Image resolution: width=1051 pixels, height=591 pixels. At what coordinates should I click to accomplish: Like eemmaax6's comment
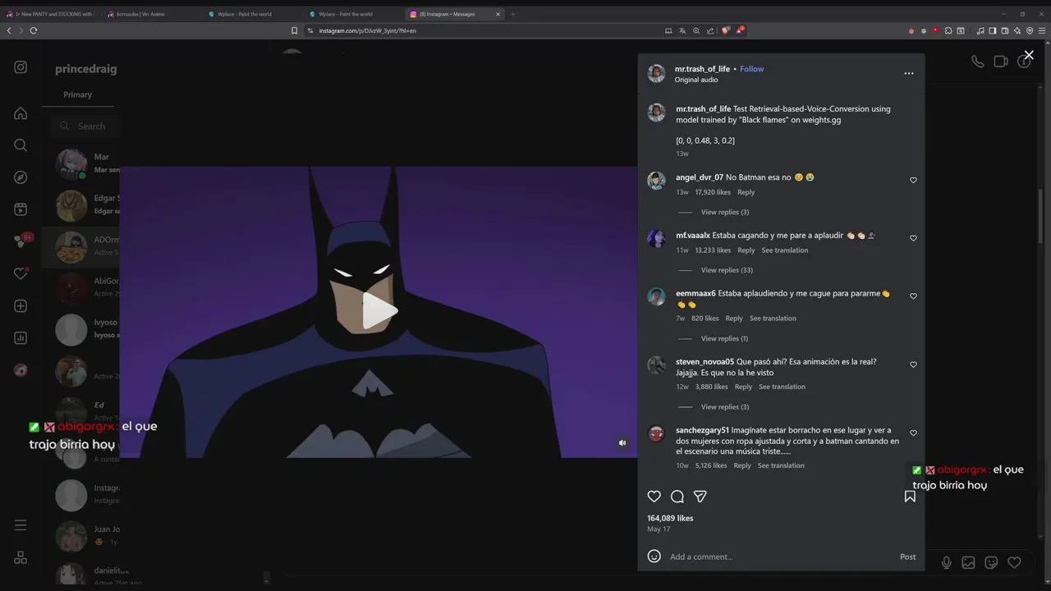pyautogui.click(x=913, y=296)
